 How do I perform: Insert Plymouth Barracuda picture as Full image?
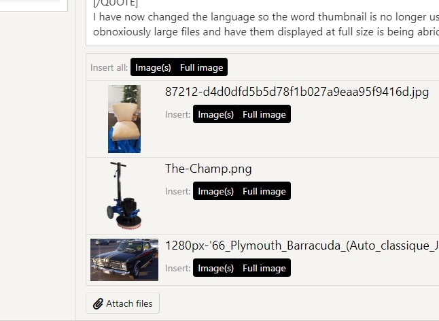pos(264,268)
